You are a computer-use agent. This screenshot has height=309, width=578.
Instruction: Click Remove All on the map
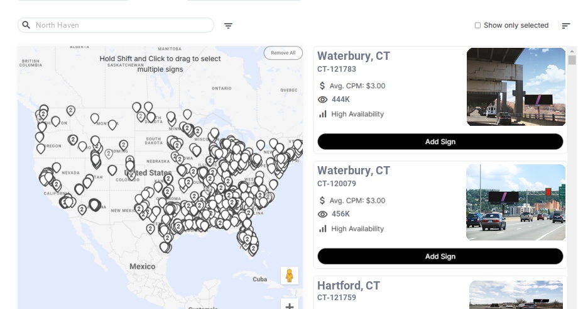[283, 53]
